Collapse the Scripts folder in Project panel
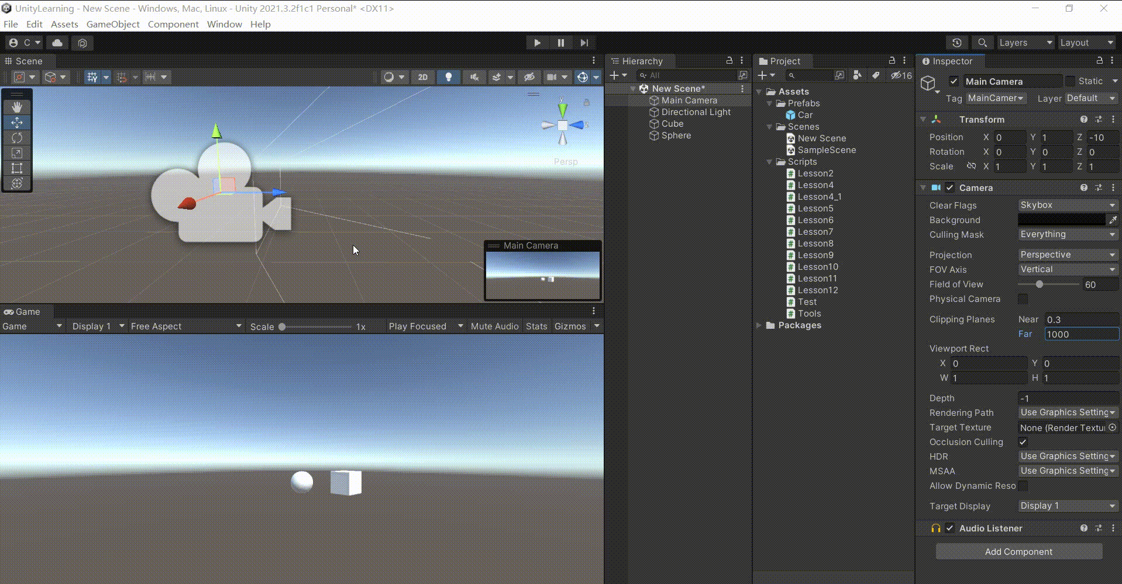The height and width of the screenshot is (584, 1122). 769,162
